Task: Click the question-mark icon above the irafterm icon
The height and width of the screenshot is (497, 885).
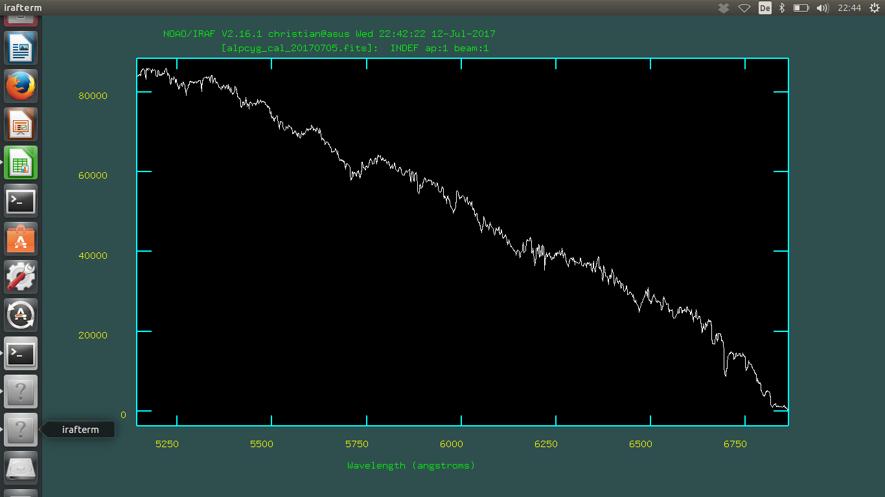Action: click(21, 392)
